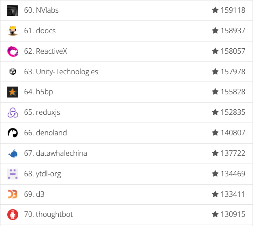Click the star icon beside 159118
Viewport: 253px width, 226px height.
pyautogui.click(x=215, y=10)
